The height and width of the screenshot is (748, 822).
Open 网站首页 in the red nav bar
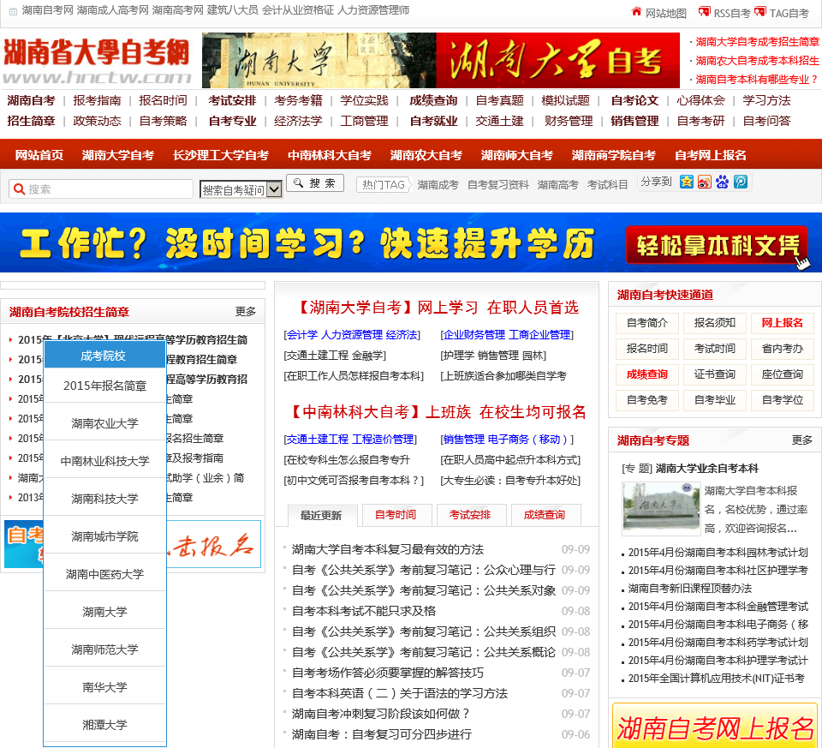(x=39, y=155)
